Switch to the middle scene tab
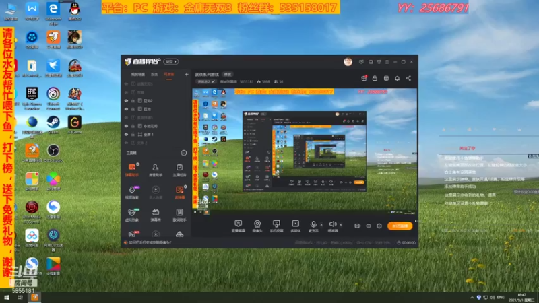539x303 pixels. coord(154,75)
